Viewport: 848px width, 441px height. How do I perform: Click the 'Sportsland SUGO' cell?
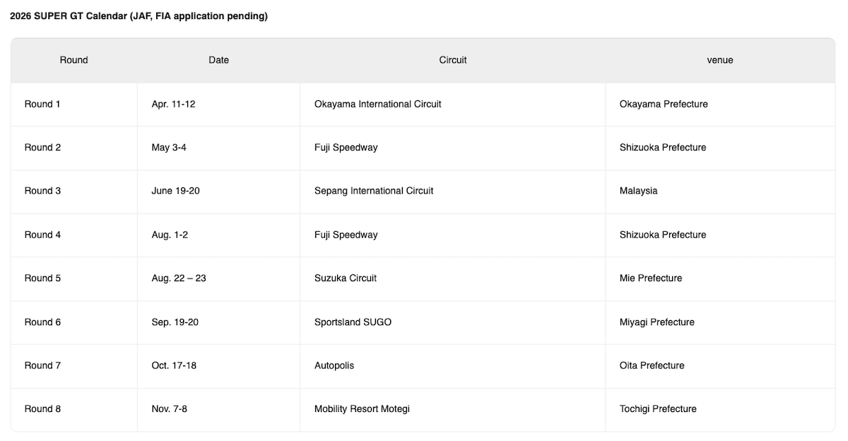pyautogui.click(x=453, y=322)
